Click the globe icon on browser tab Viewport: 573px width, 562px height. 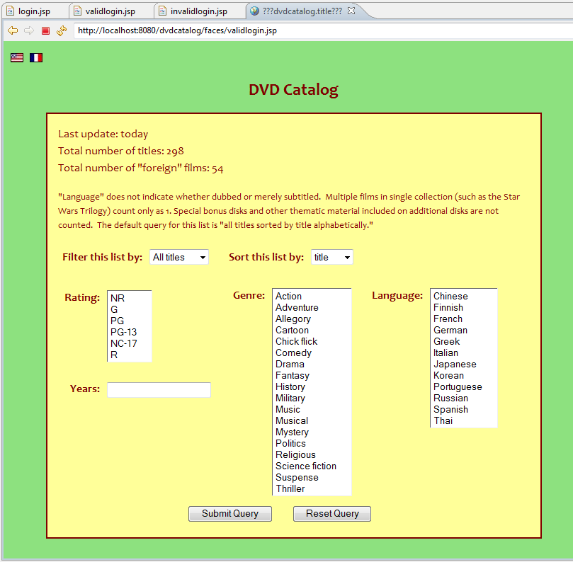pos(255,11)
